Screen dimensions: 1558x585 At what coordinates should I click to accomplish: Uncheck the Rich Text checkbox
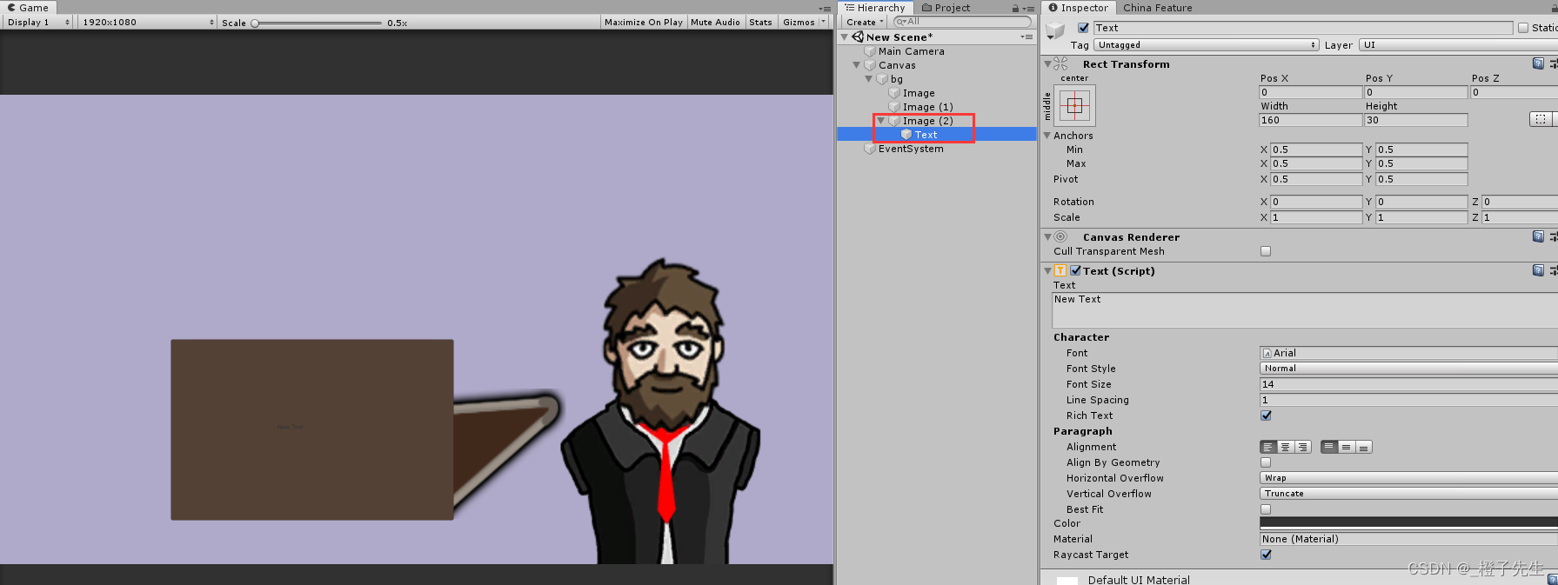[x=1266, y=415]
